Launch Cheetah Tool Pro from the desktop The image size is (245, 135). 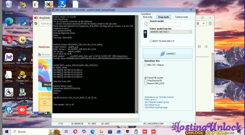pyautogui.click(x=22, y=76)
